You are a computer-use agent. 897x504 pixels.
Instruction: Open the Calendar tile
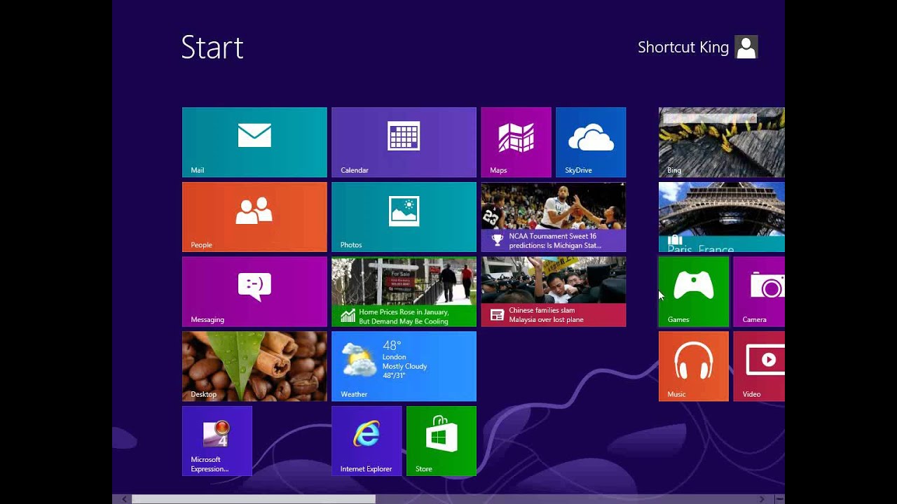coord(404,142)
